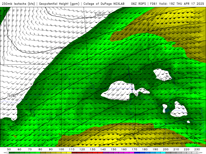Click the 90 knot scale value
The height and width of the screenshot is (154, 206).
coord(51,149)
